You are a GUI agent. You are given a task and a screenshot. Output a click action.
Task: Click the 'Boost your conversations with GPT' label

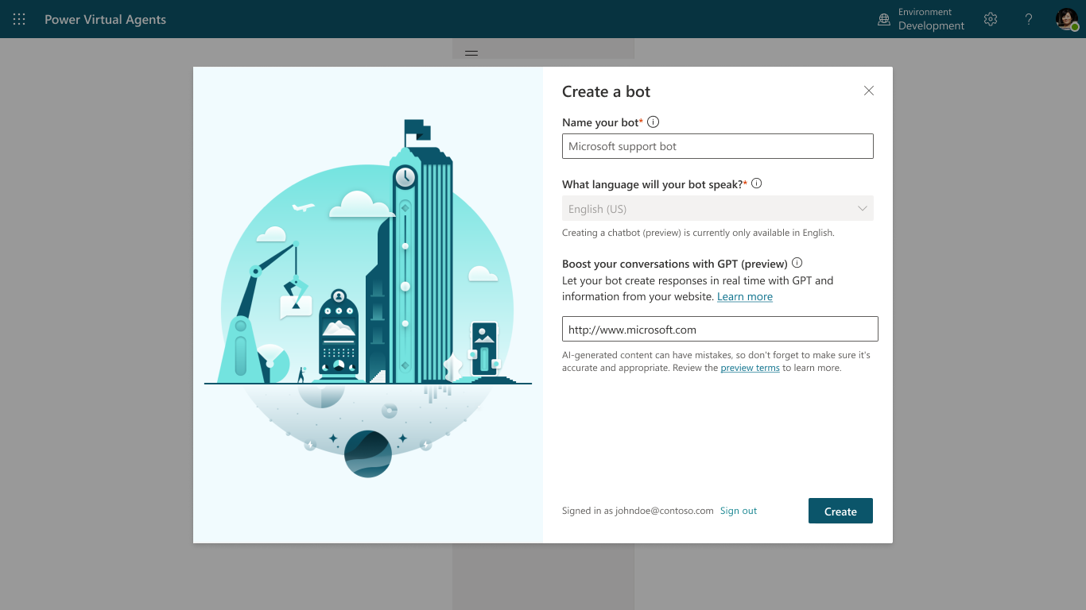[675, 264]
